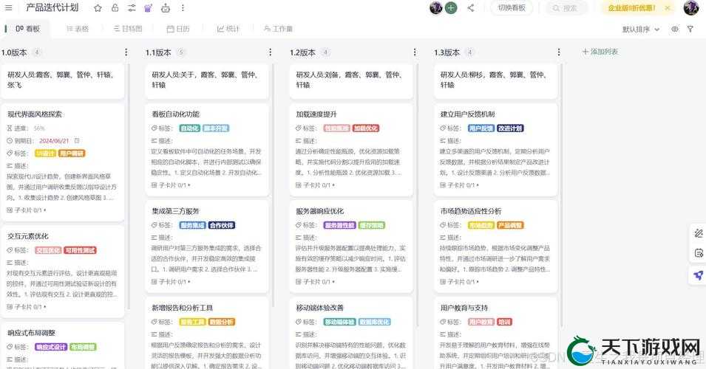Expand 子卡片 0/1 under 加载速度提升
The width and height of the screenshot is (706, 369).
click(315, 184)
